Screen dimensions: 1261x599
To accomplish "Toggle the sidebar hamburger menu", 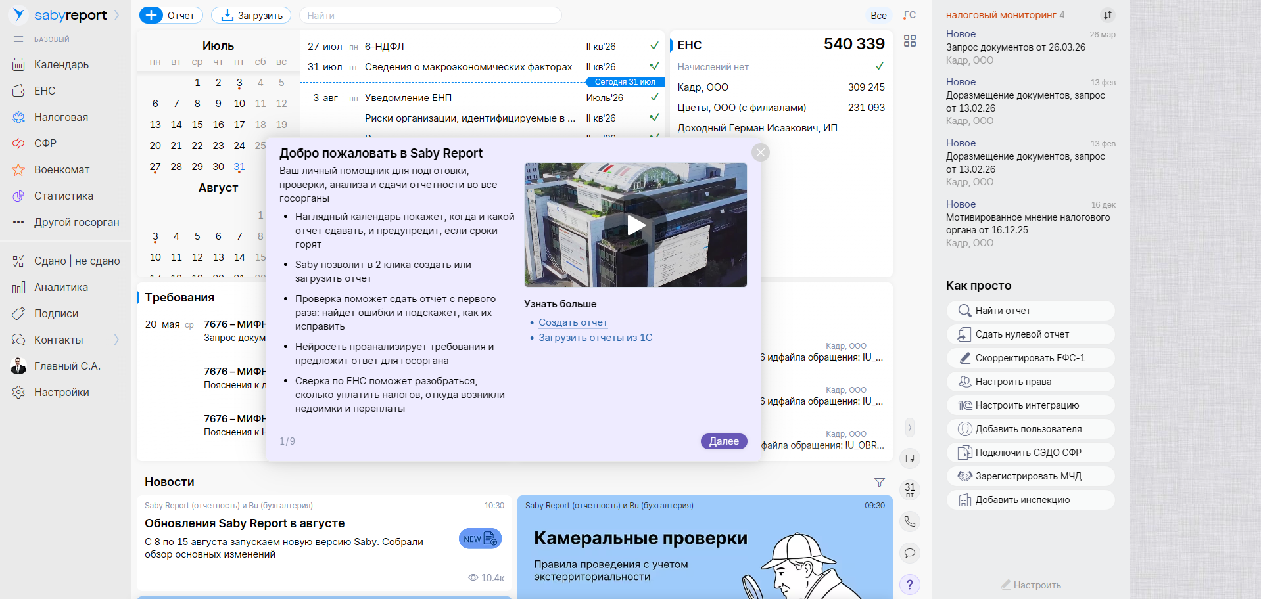I will pos(18,39).
